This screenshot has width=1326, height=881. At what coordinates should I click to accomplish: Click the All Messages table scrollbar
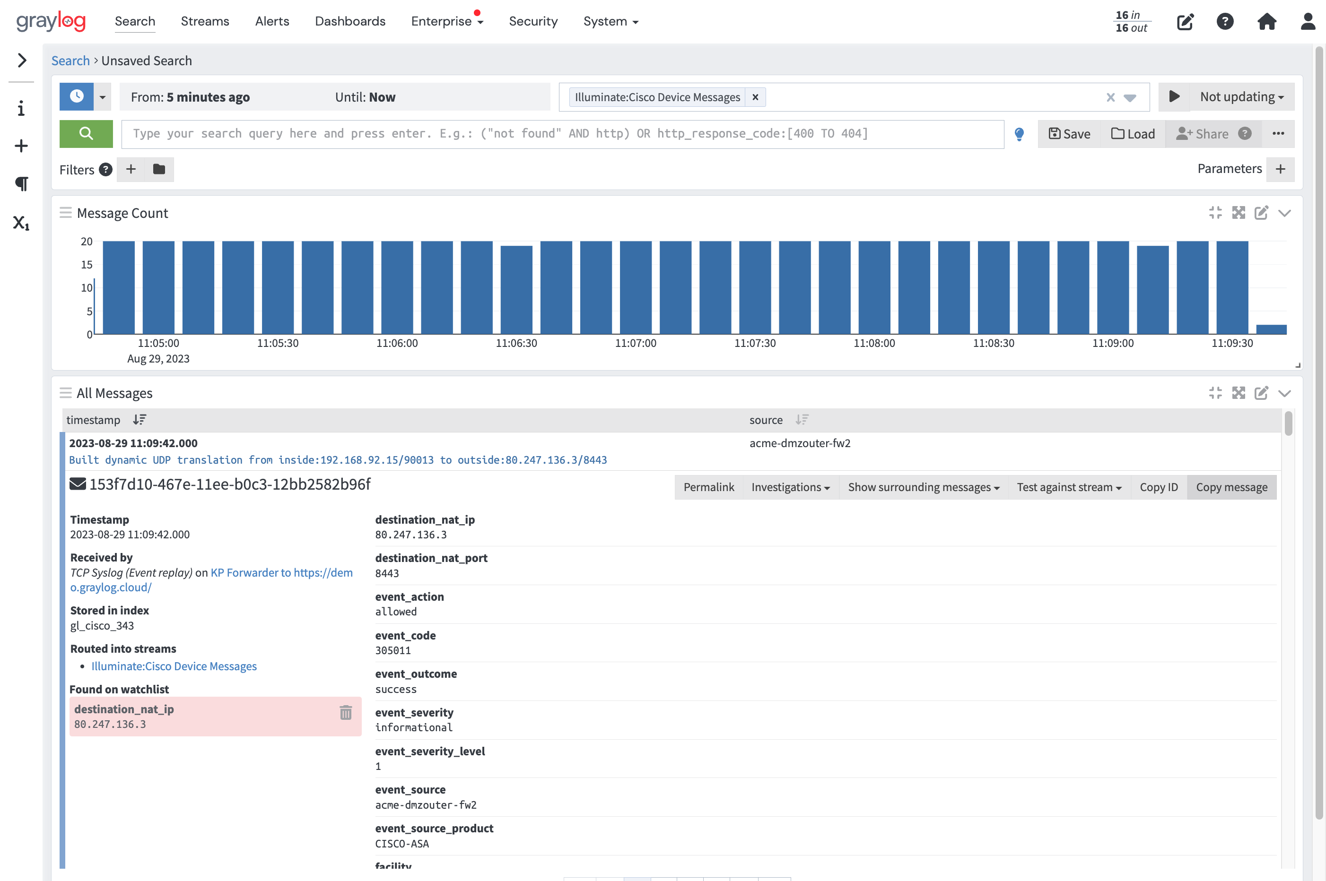point(1288,423)
